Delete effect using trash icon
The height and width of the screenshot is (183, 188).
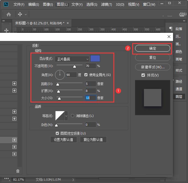(x=18, y=171)
